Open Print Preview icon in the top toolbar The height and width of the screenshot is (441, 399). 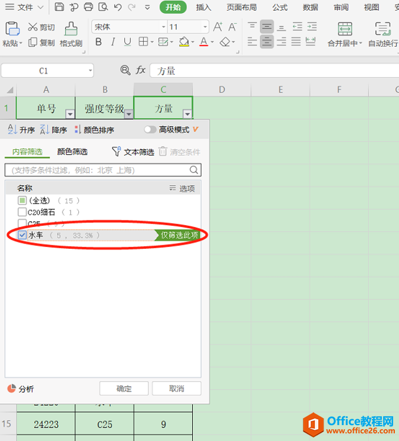click(103, 6)
